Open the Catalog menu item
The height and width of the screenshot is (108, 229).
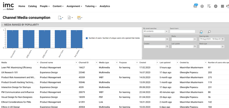point(32,6)
